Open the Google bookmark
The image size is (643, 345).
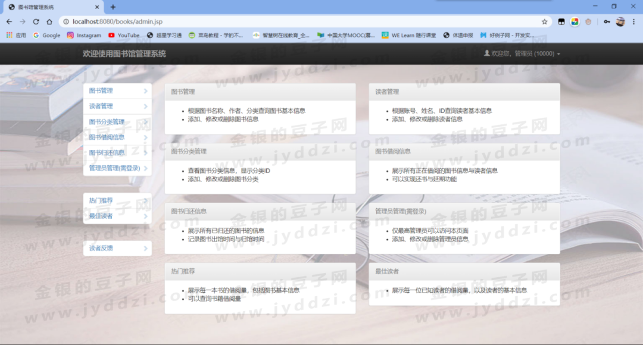[47, 35]
